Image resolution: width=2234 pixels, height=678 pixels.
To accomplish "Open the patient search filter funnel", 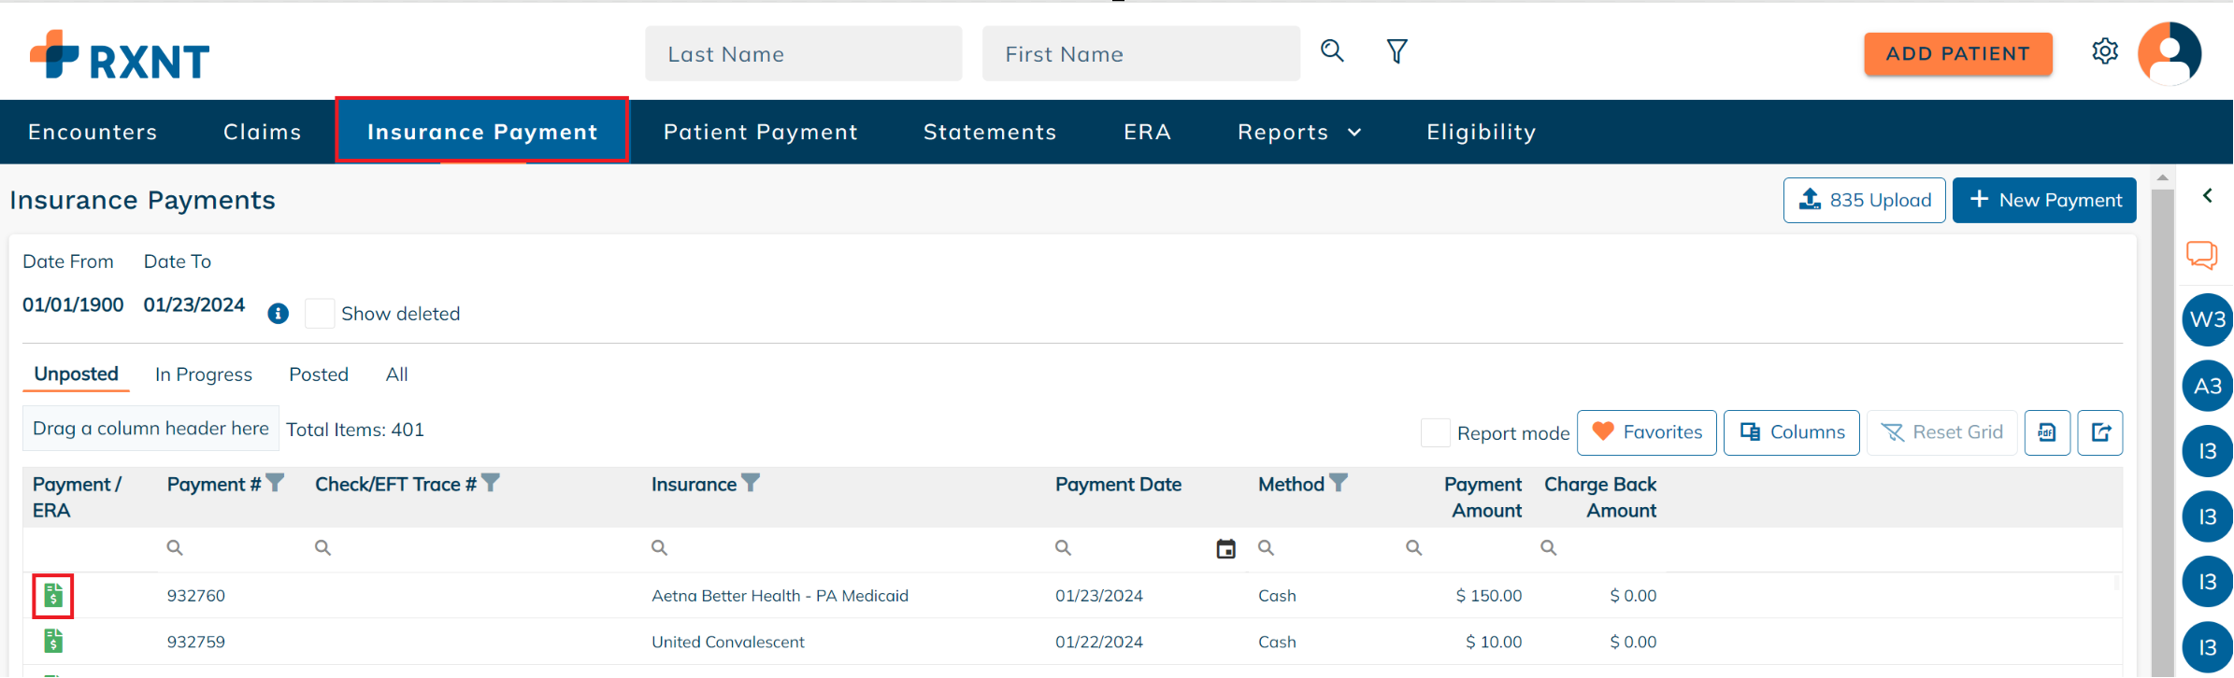I will [x=1396, y=51].
